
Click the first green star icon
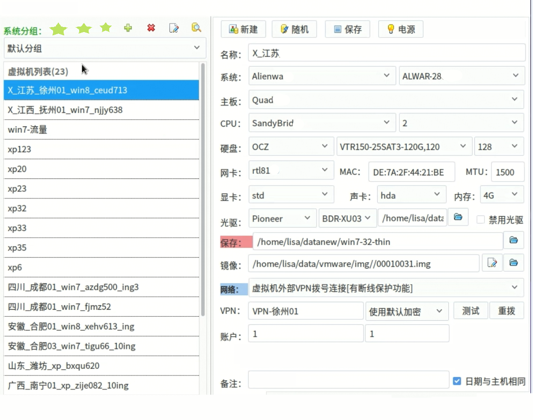click(x=59, y=29)
